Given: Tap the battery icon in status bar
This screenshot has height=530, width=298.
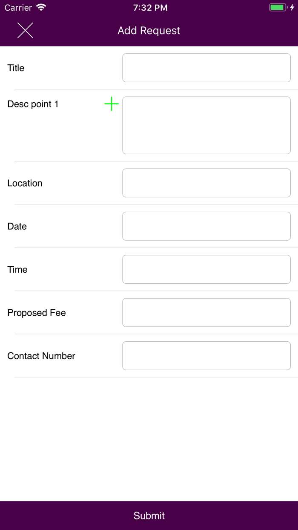Looking at the screenshot, I should pyautogui.click(x=278, y=8).
